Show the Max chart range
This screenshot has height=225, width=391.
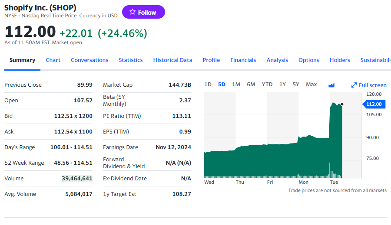point(311,85)
